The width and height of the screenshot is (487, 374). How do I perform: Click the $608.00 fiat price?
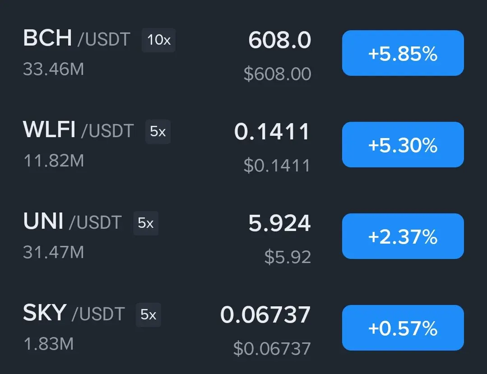pos(278,74)
